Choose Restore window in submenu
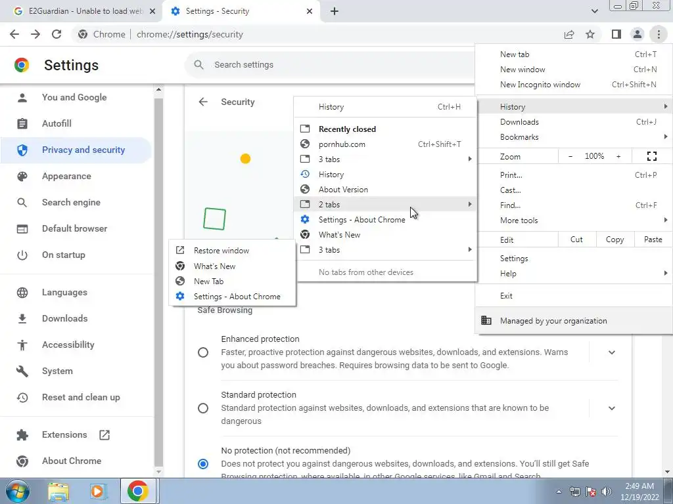The width and height of the screenshot is (673, 504). pos(232,250)
